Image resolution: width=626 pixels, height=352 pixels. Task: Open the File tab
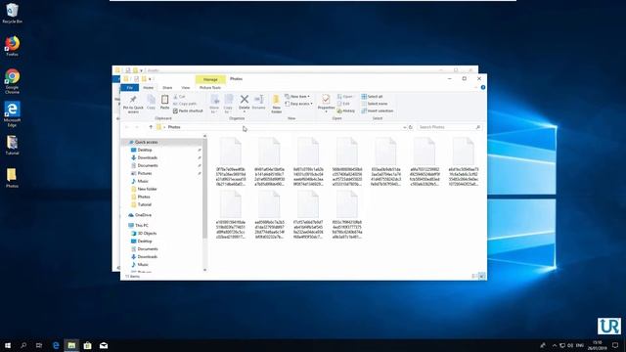[130, 87]
